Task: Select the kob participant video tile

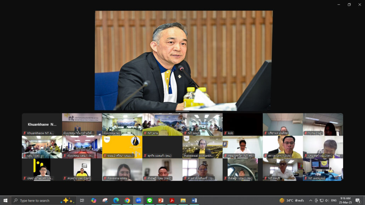Action: [x=242, y=124]
